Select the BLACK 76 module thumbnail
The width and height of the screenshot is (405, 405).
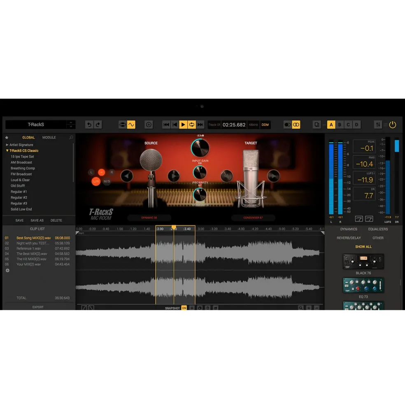coord(363,262)
